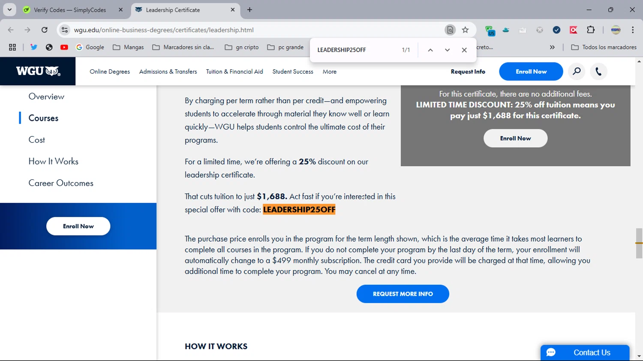Open the Contact Us chat widget
This screenshot has height=361, width=643.
(585, 352)
